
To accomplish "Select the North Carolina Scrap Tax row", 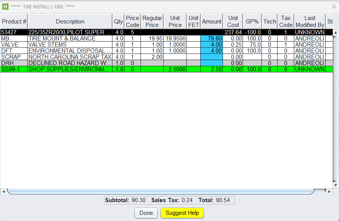I will click(70, 57).
